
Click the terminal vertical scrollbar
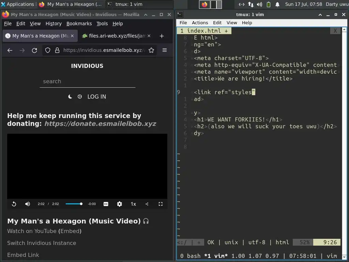click(344, 143)
